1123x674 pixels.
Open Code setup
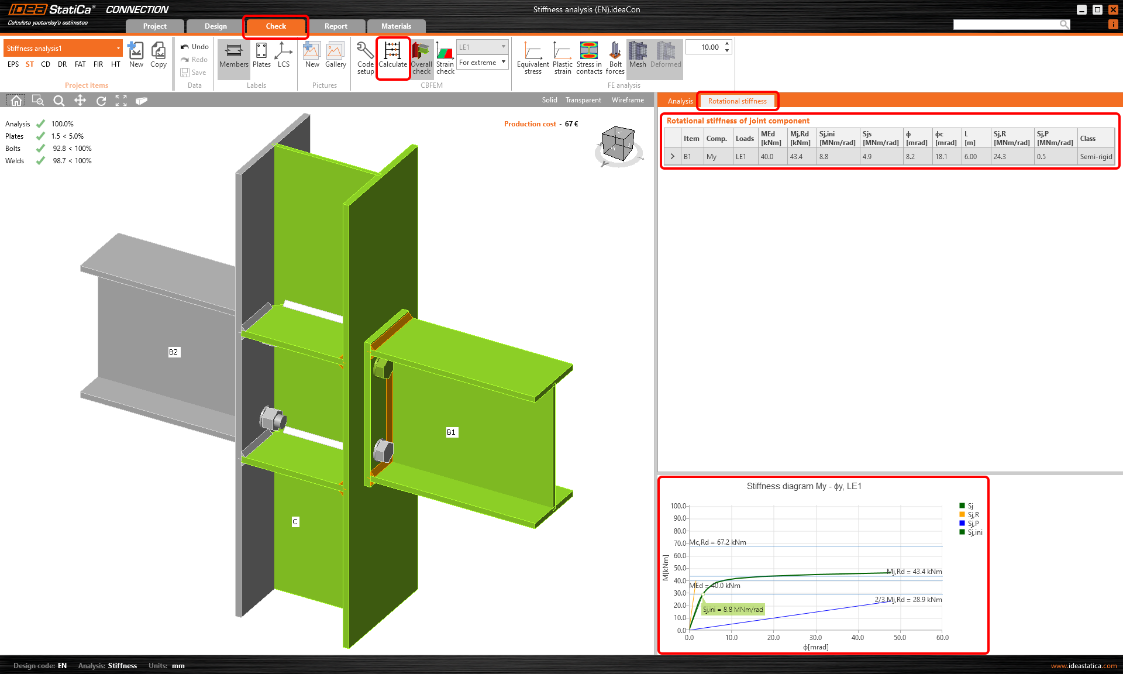coord(366,59)
